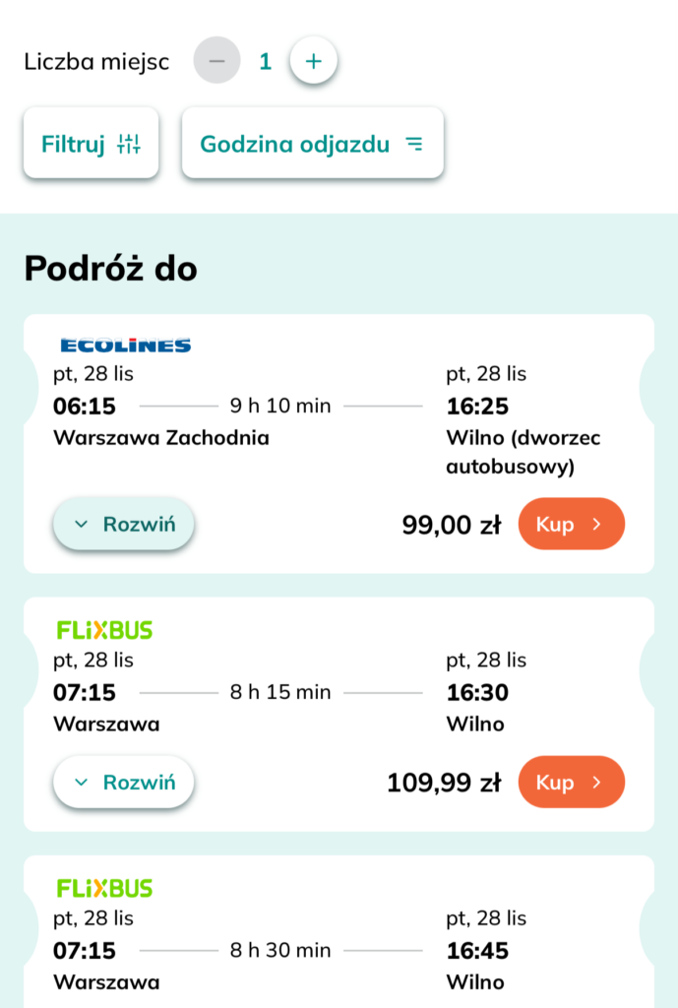
Task: Expand Ecolines trip details with Rozwiń
Action: (x=123, y=525)
